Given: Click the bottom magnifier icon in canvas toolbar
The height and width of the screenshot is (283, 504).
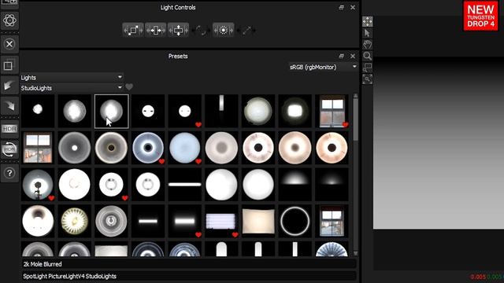Looking at the screenshot, I should 368,79.
